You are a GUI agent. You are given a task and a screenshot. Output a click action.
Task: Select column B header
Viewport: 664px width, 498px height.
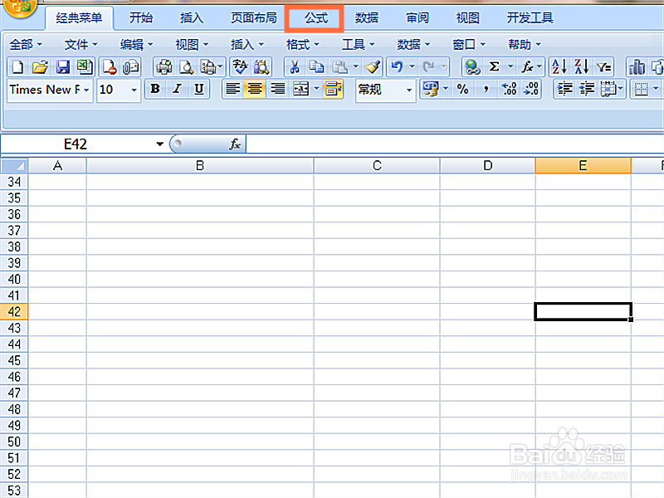click(200, 165)
